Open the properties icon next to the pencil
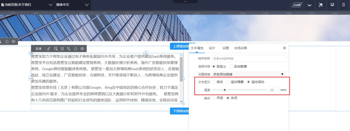350x131 pixels. 56,49
